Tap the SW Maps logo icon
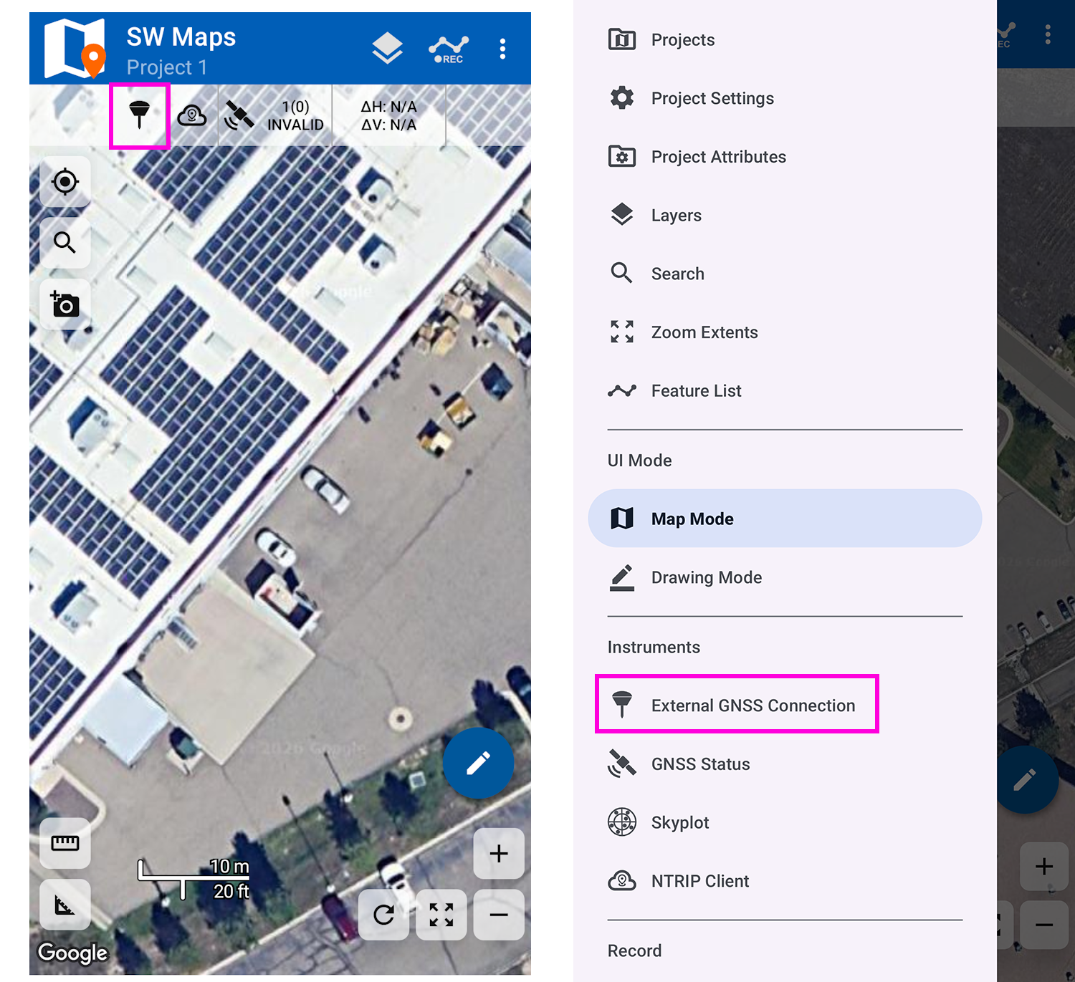The width and height of the screenshot is (1075, 982). click(75, 49)
